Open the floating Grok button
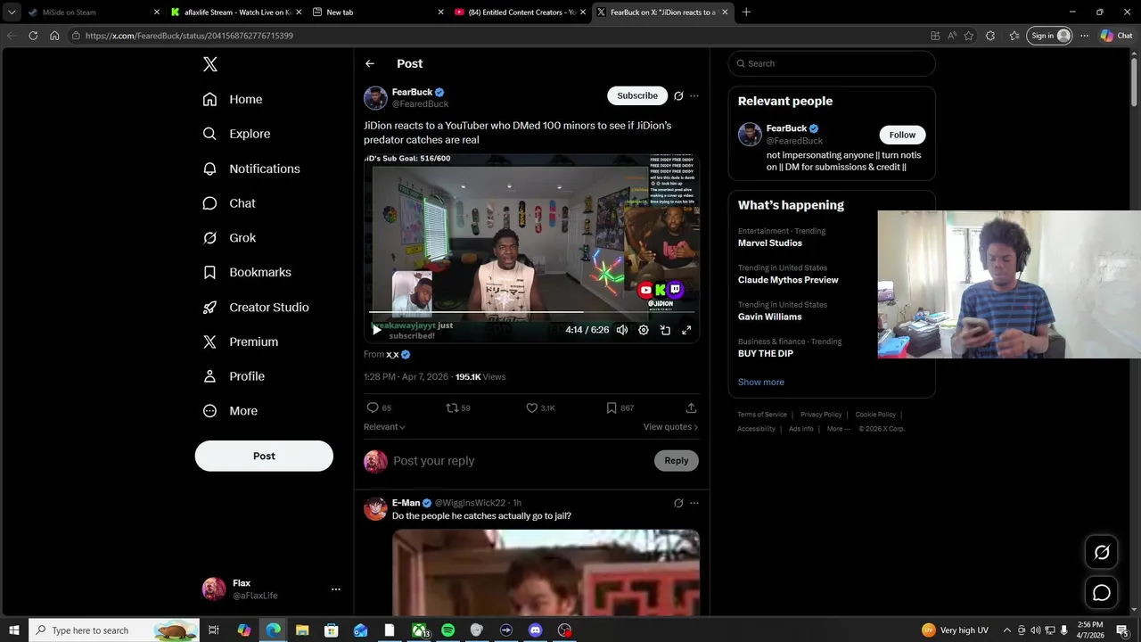The image size is (1141, 642). pyautogui.click(x=1102, y=553)
